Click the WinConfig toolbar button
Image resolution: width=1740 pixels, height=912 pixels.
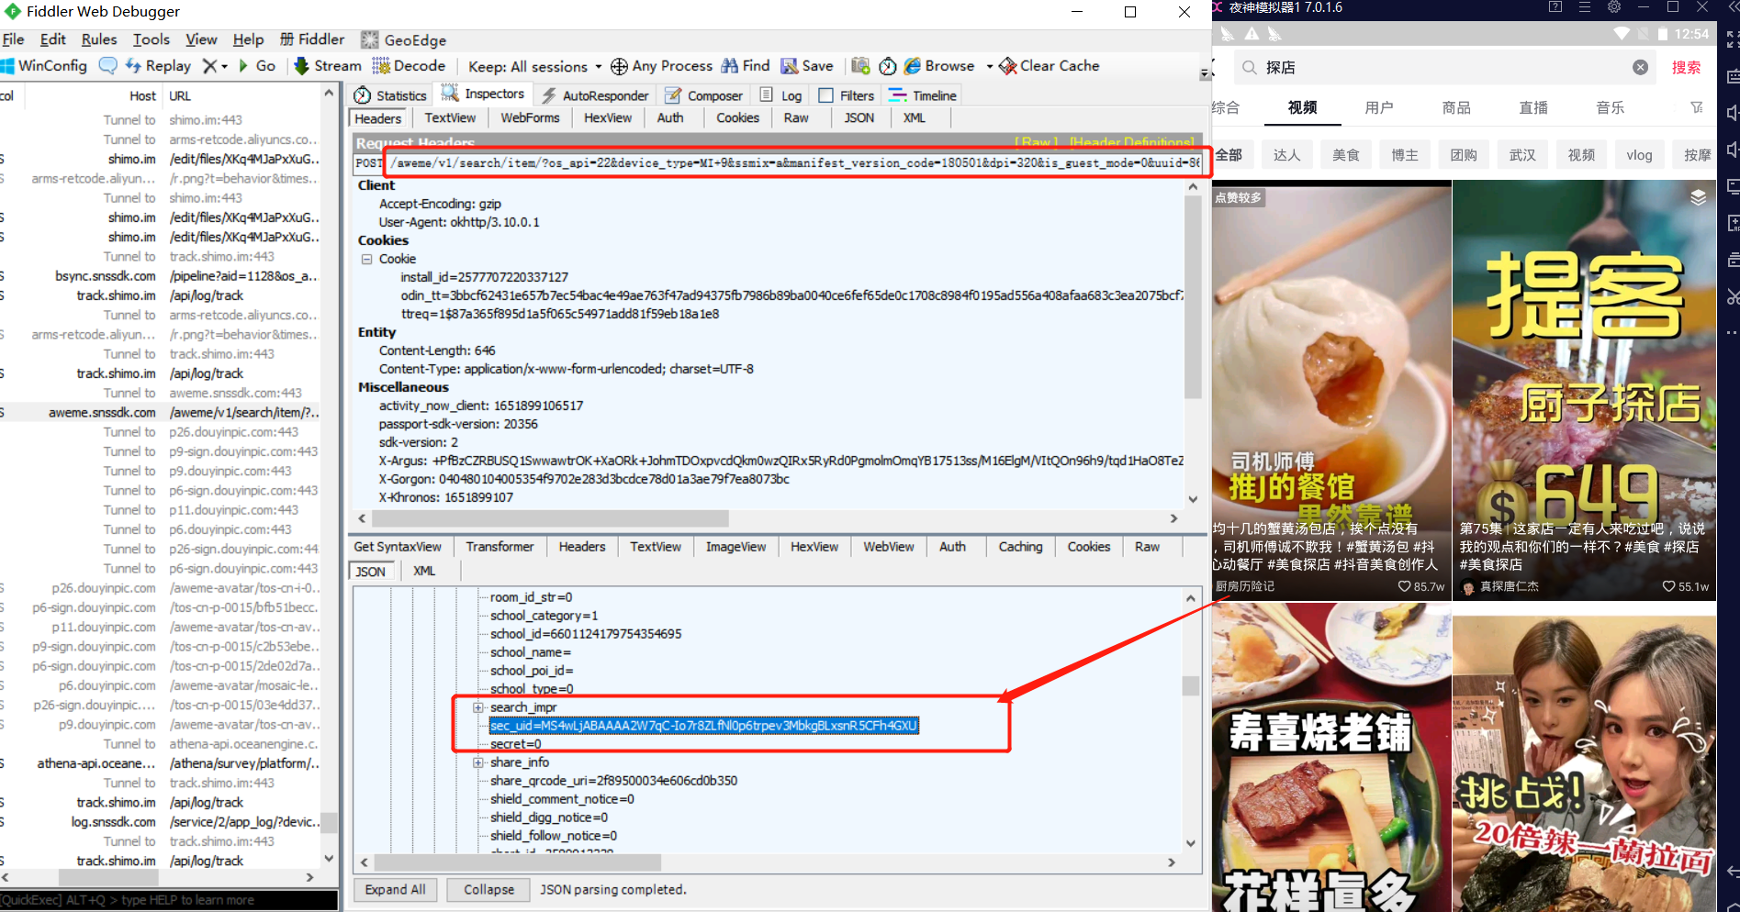(44, 66)
